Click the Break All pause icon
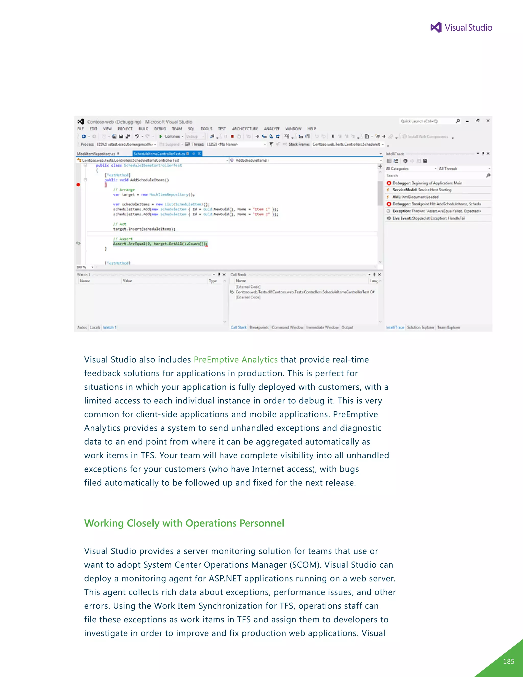This screenshot has height=677, width=523. tap(225, 136)
